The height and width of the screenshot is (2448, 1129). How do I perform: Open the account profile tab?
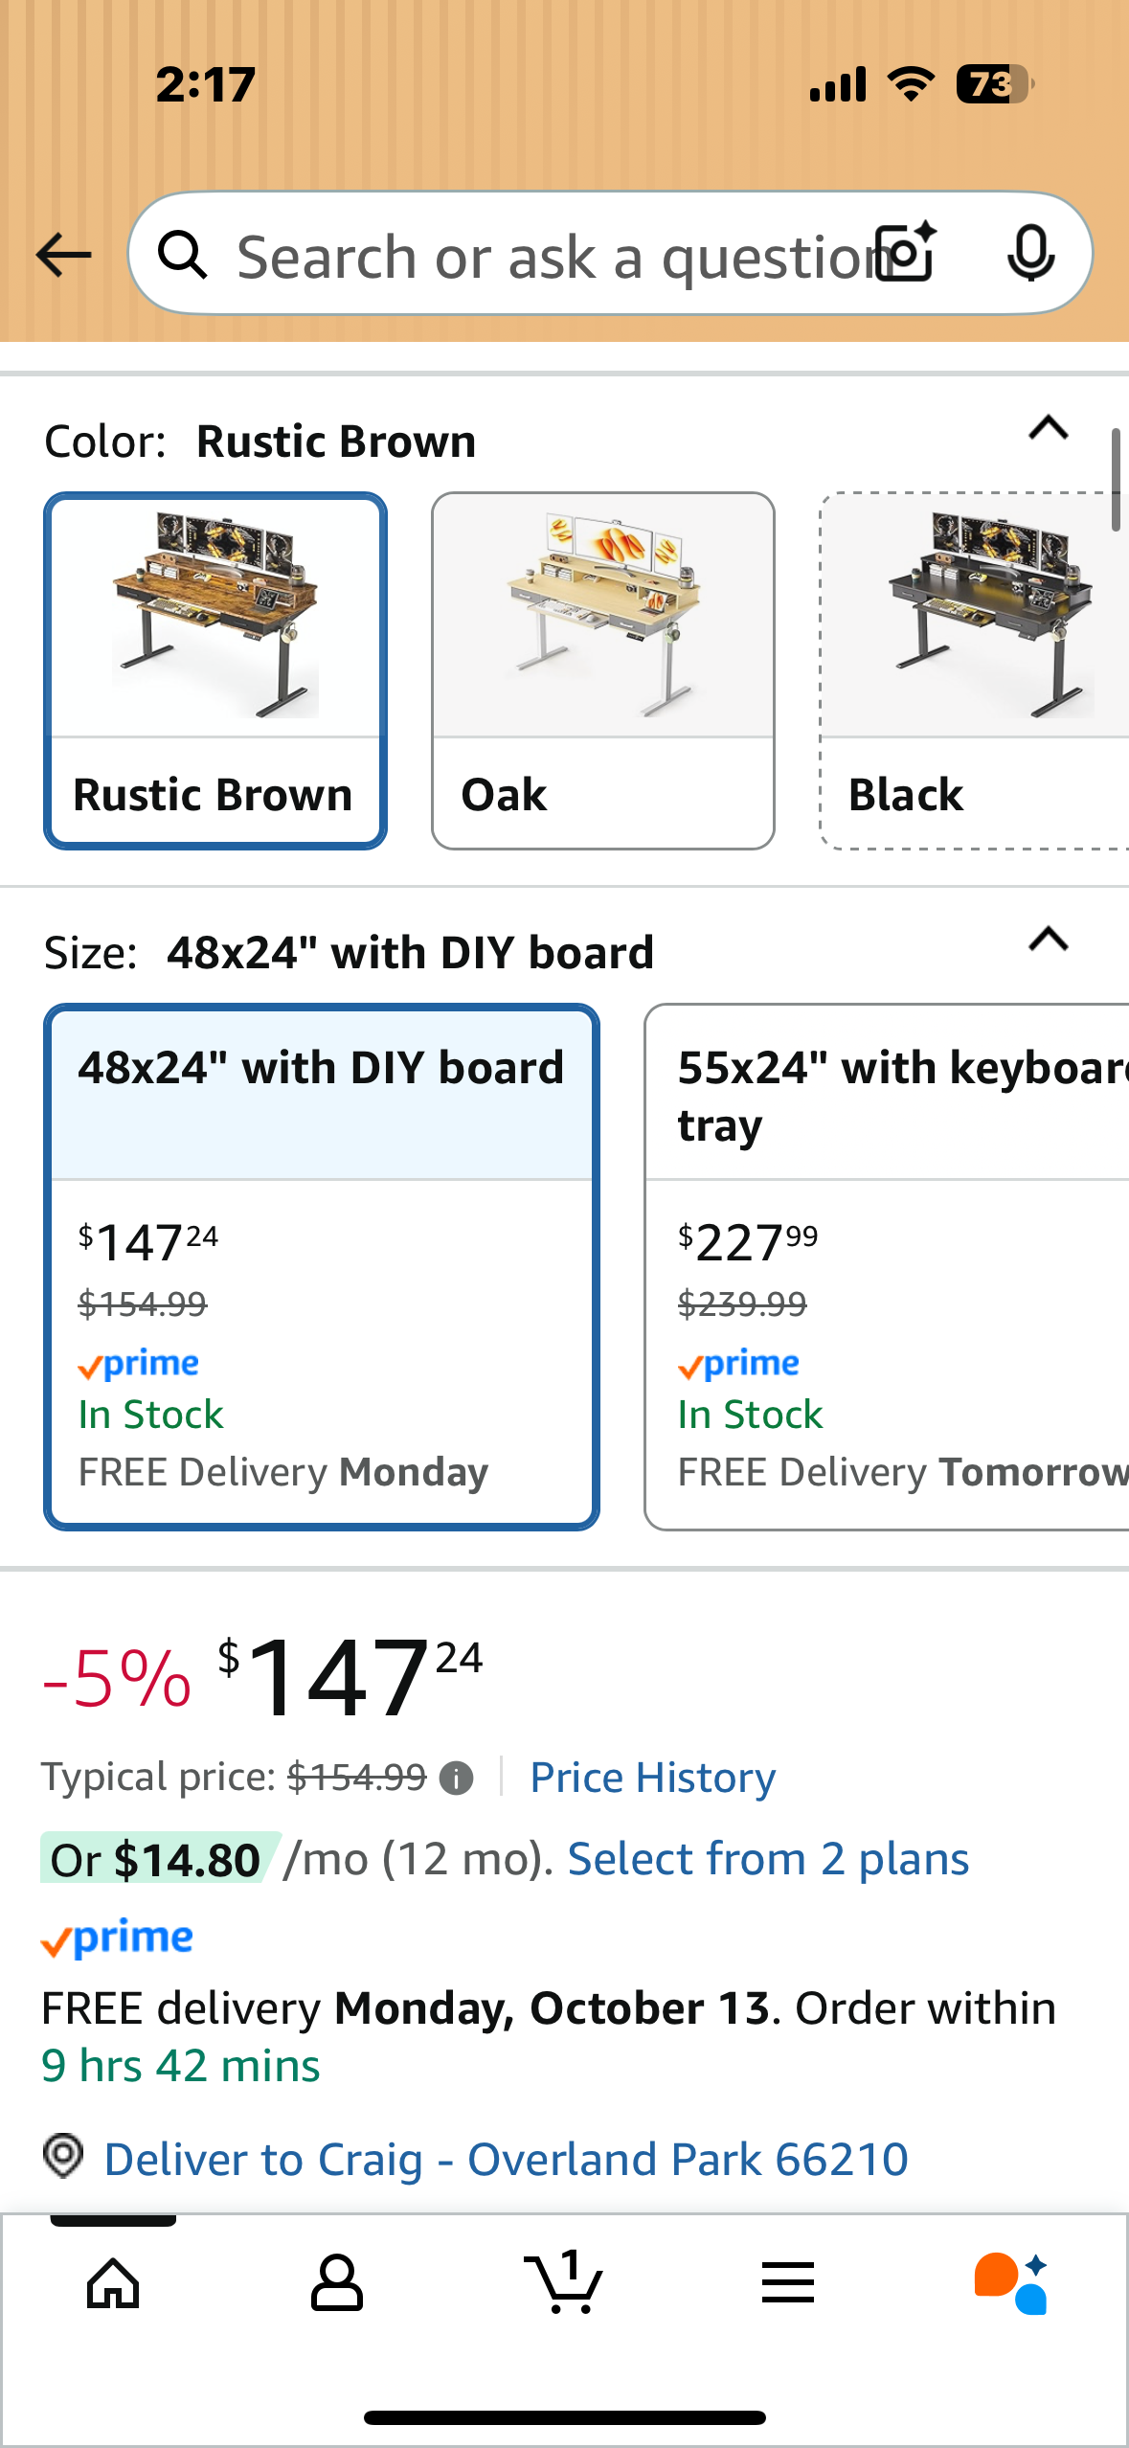pos(337,2283)
